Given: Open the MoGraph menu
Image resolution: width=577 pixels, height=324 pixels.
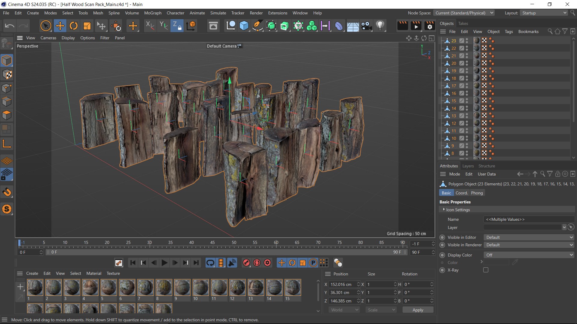Looking at the screenshot, I should point(153,13).
